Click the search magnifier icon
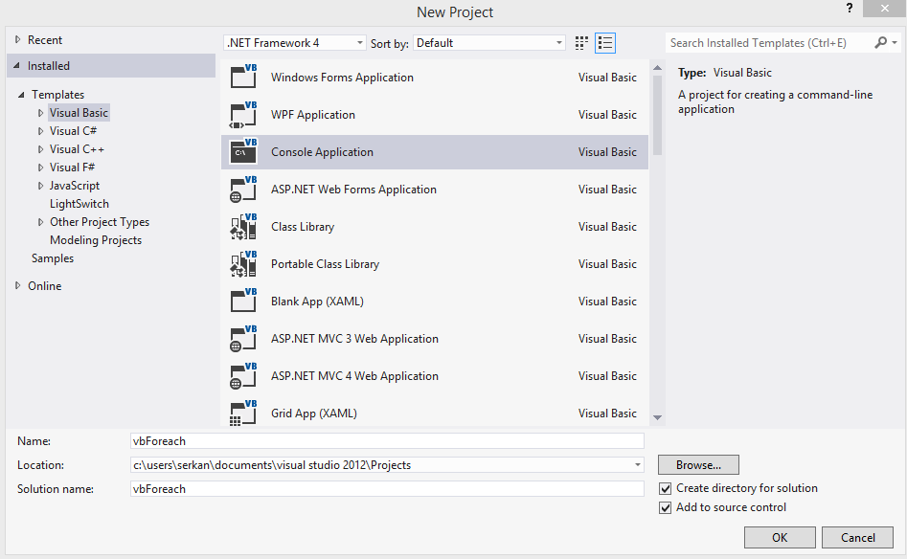Viewport: 907px width, 559px height. (x=880, y=43)
